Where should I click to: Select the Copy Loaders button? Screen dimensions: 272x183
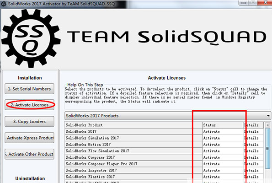click(x=29, y=121)
